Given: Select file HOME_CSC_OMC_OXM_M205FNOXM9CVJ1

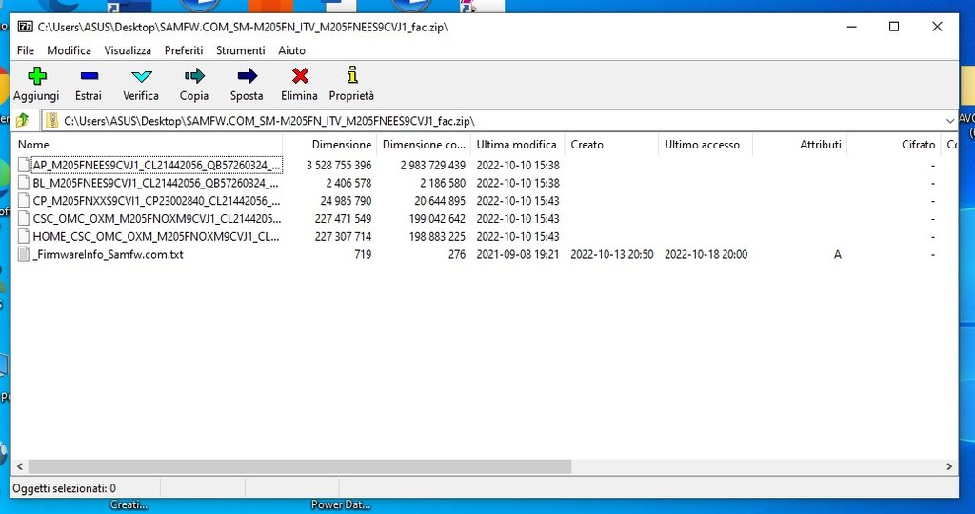Looking at the screenshot, I should [156, 237].
